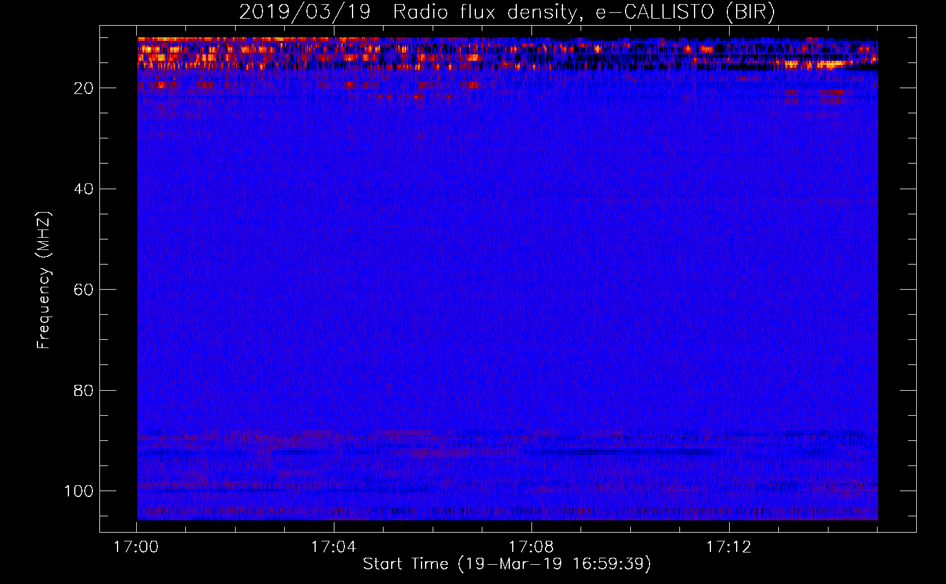Select the 40 MHz frequency tick label
Image resolution: width=946 pixels, height=584 pixels.
[84, 189]
